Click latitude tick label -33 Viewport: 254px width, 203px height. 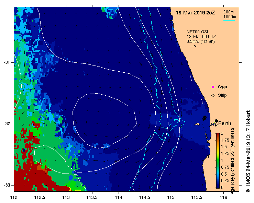click(7, 185)
